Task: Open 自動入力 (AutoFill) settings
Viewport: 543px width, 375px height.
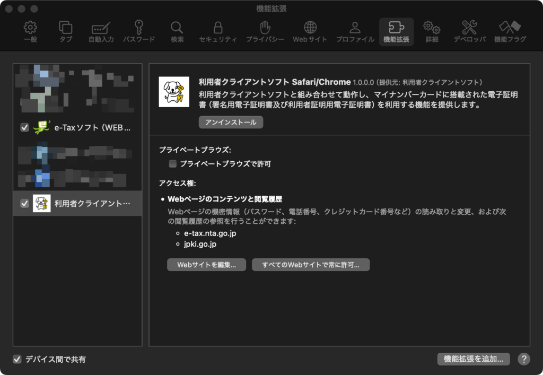Action: coord(101,32)
